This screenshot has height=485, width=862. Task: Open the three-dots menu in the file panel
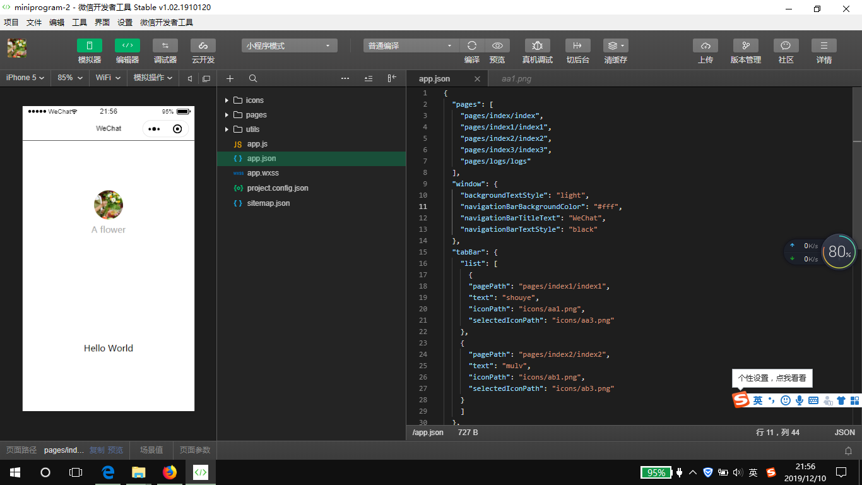pos(345,78)
